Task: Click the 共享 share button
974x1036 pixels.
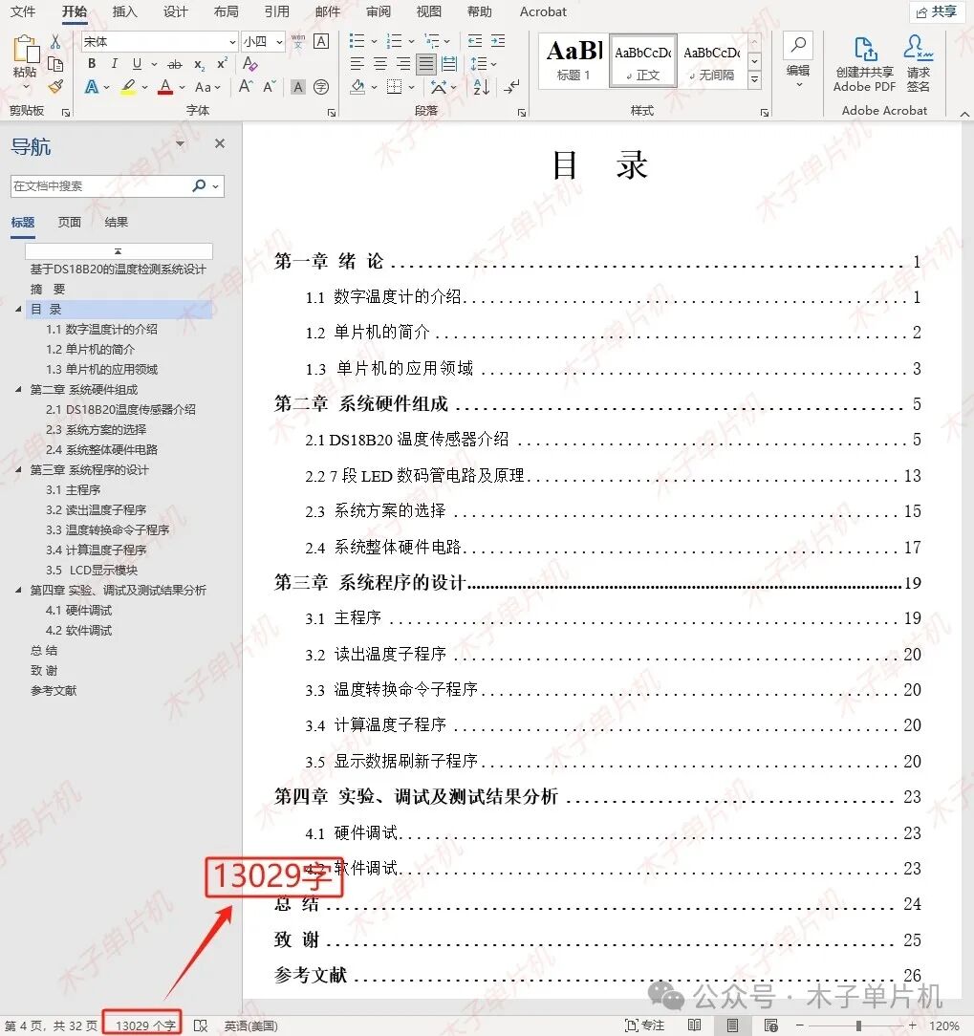Action: coord(936,12)
